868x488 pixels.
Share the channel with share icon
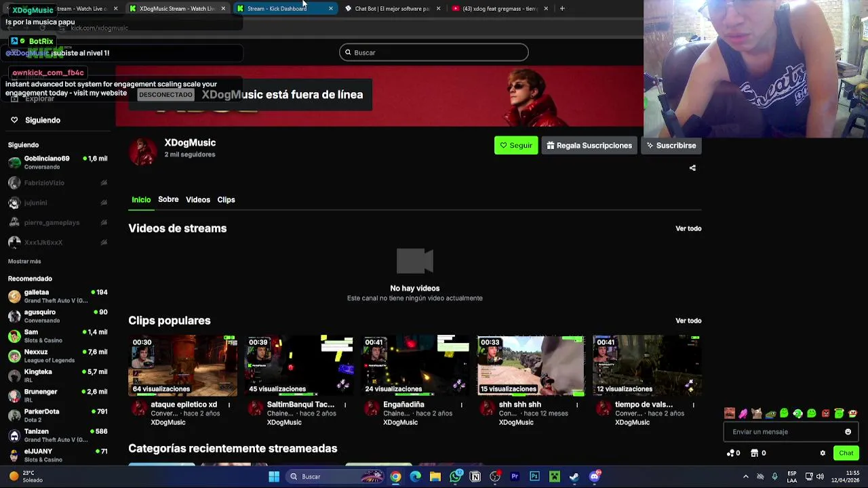coord(692,168)
